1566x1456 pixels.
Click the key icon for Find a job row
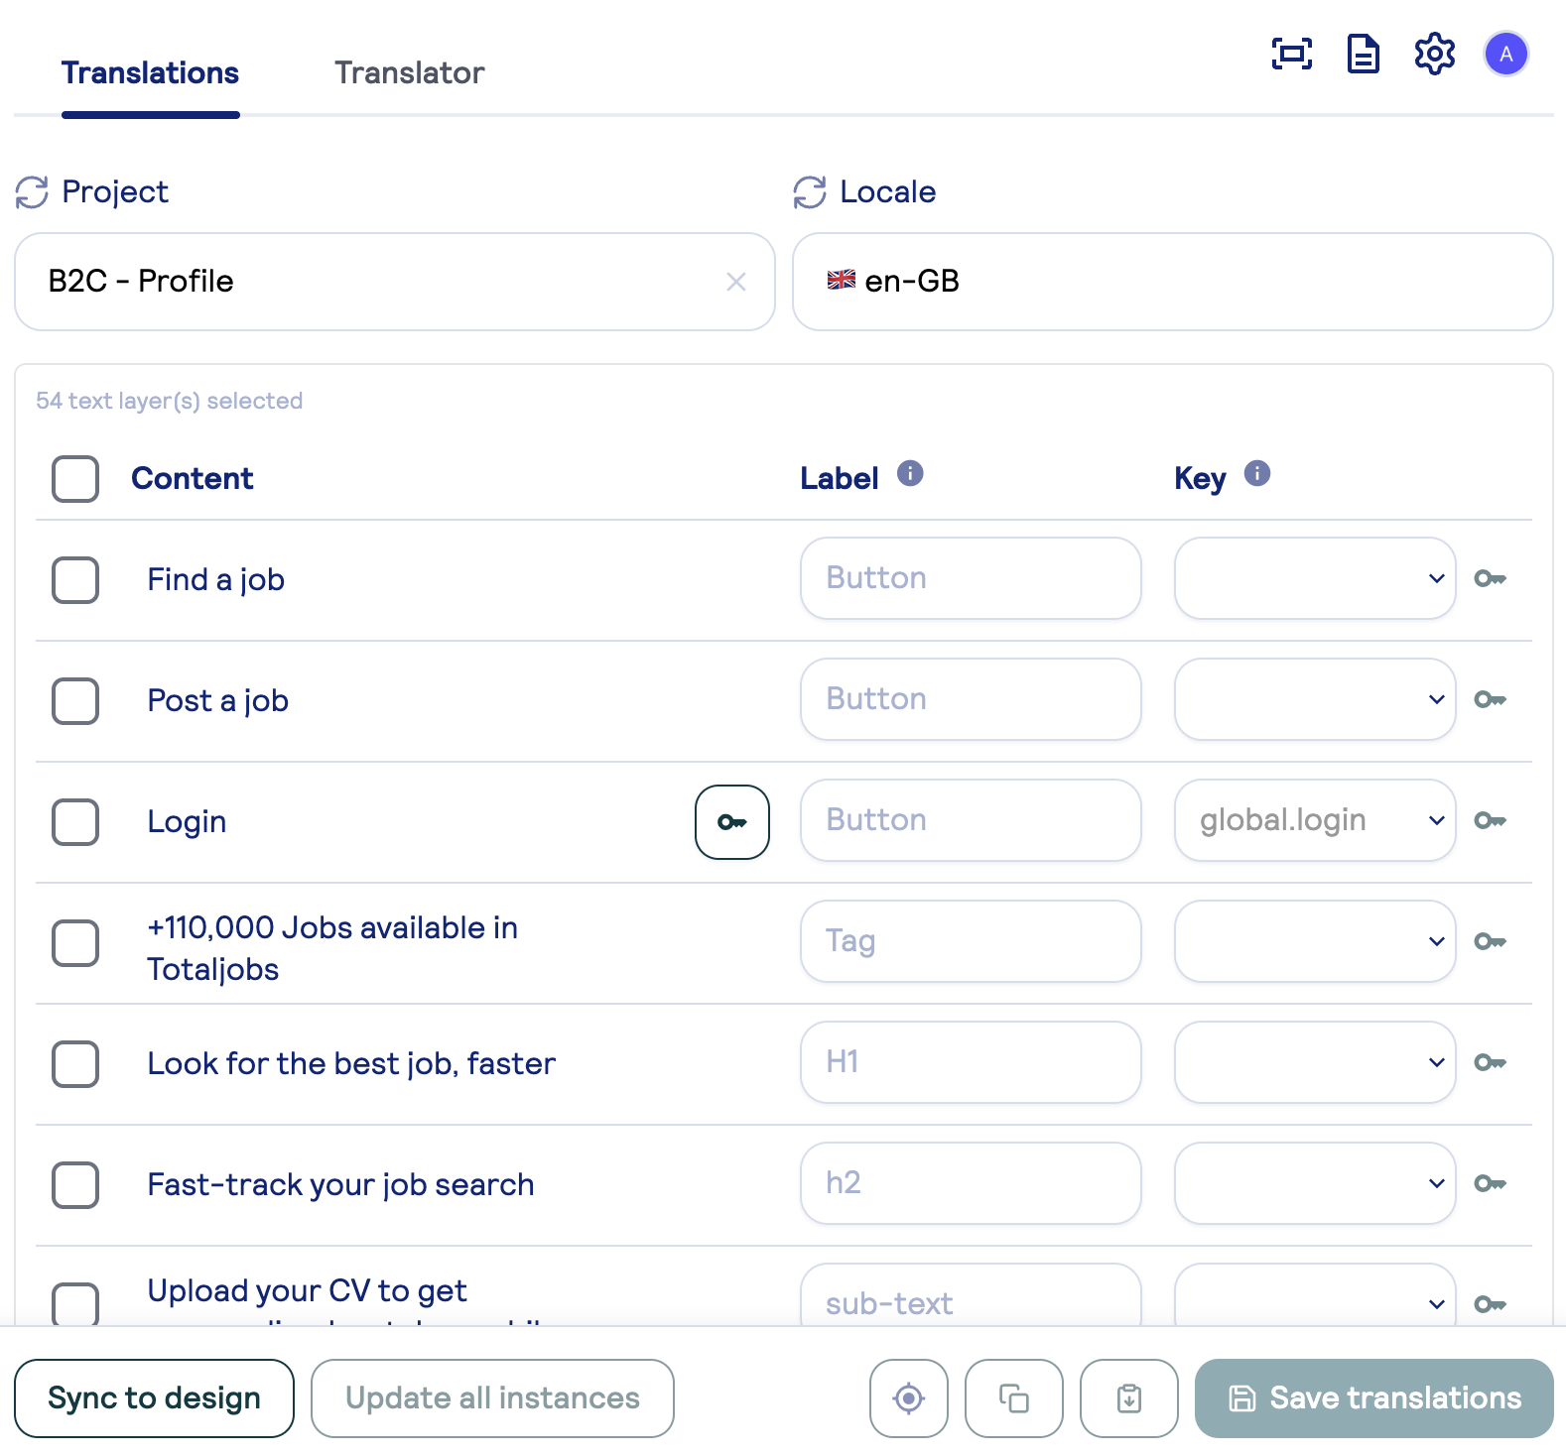point(1491,578)
